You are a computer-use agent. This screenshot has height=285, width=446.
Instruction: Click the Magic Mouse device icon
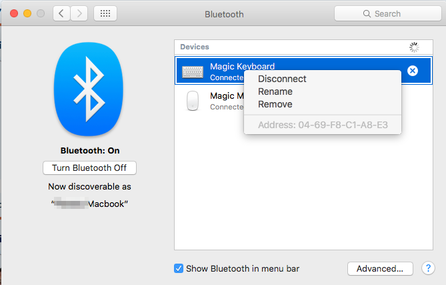point(193,101)
